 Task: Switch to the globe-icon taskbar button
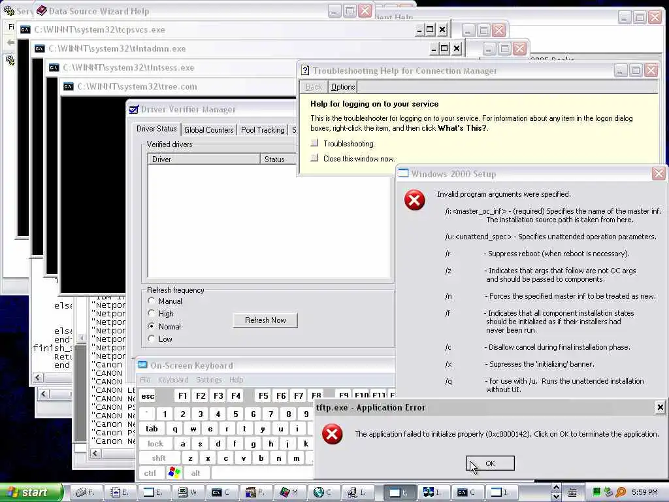[x=323, y=492]
